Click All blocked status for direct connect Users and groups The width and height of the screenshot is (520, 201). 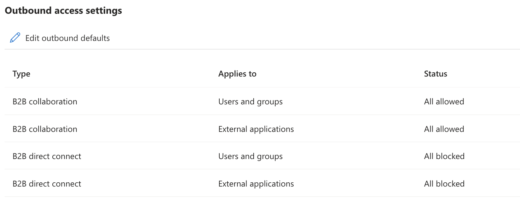pos(444,156)
